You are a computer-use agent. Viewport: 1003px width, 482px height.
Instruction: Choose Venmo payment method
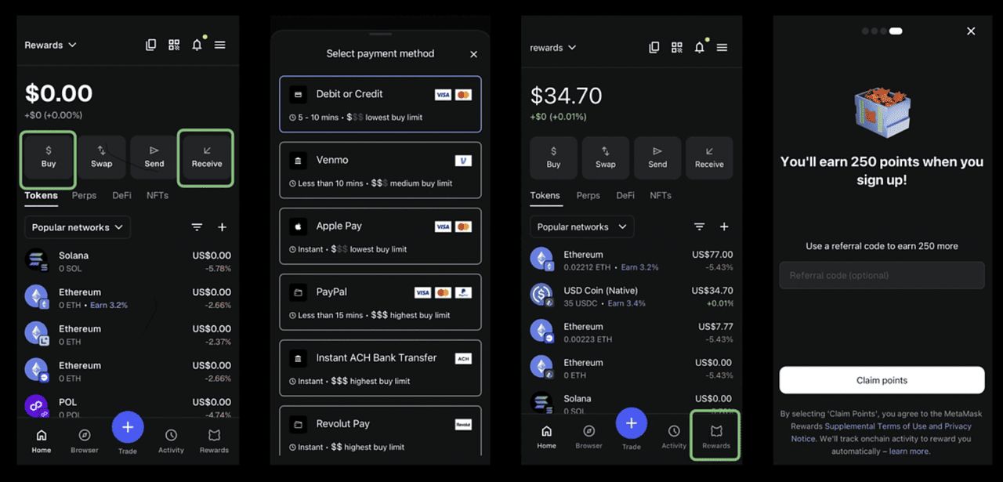click(380, 170)
